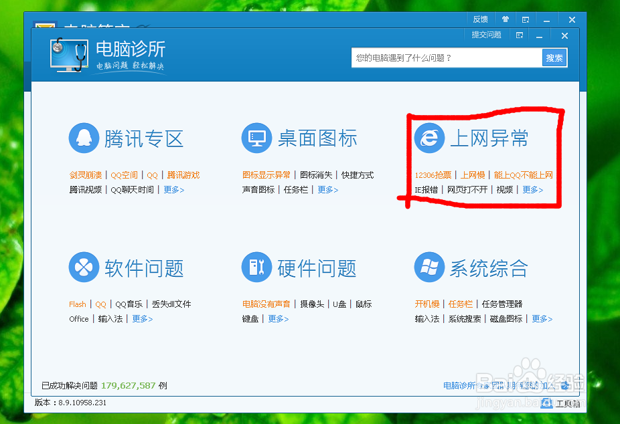Open the 图标消失 link
This screenshot has width=620, height=424.
[316, 175]
